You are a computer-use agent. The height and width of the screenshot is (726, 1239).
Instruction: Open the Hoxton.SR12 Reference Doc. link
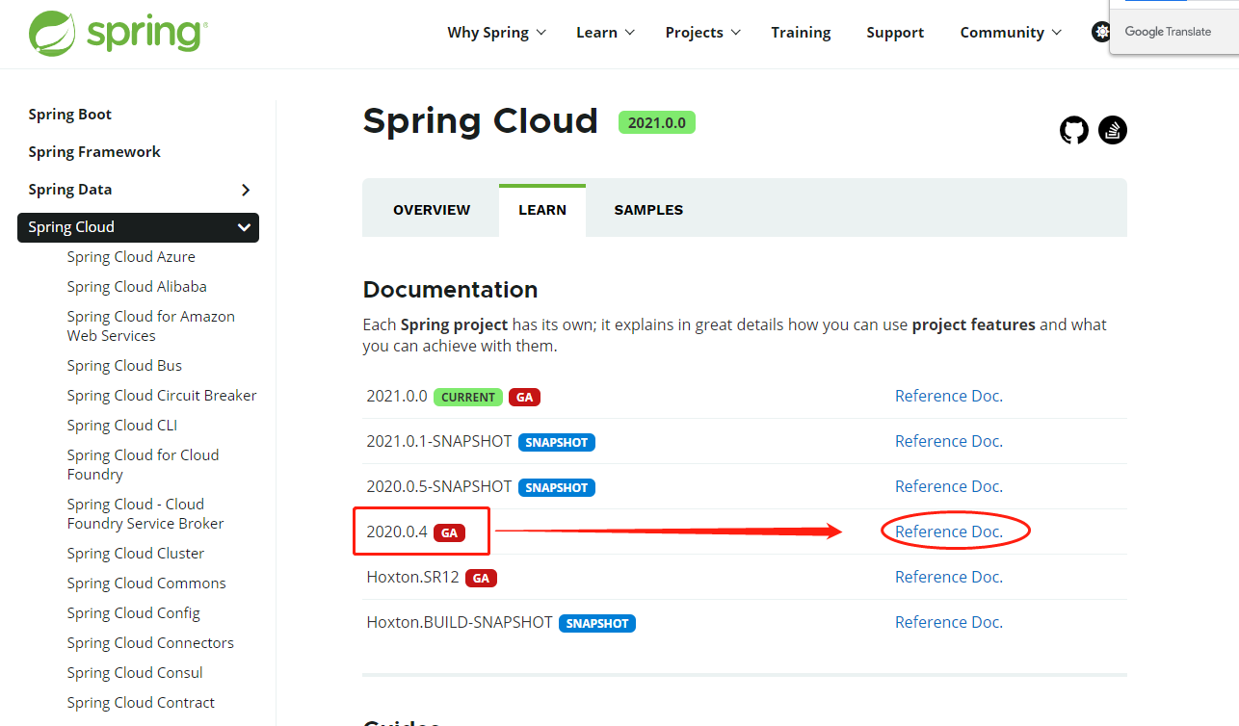[949, 577]
